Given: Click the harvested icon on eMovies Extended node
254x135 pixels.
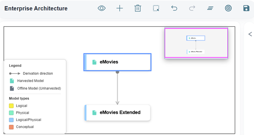Looking at the screenshot, I should pos(94,113).
